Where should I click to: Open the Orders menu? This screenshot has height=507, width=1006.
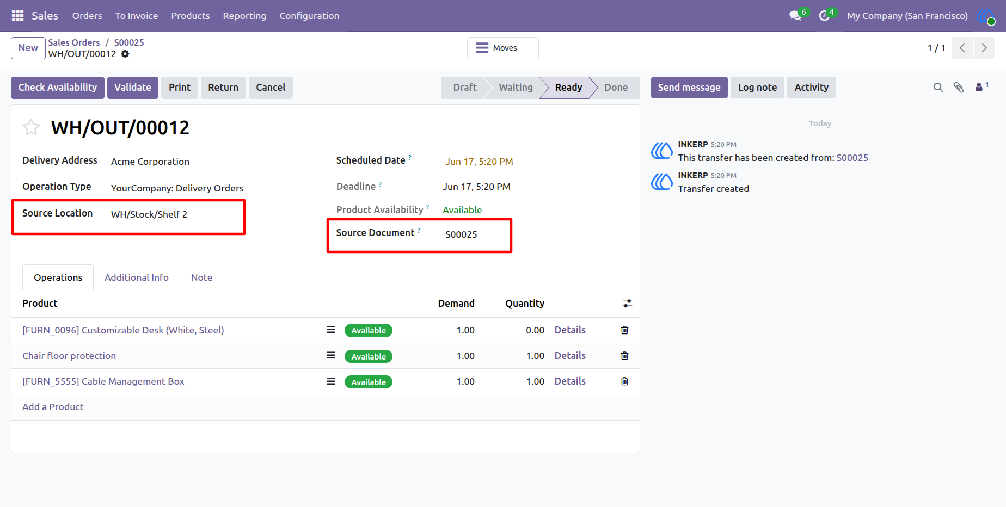click(87, 16)
